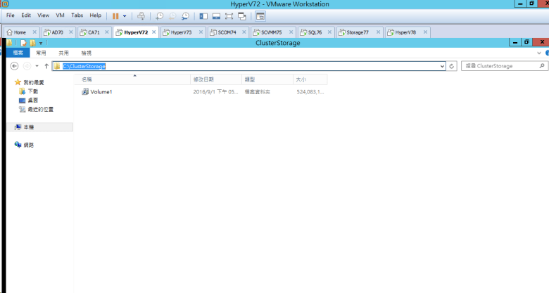The height and width of the screenshot is (293, 549).
Task: Click the Send Ctrl+Alt+Del icon
Action: click(141, 15)
